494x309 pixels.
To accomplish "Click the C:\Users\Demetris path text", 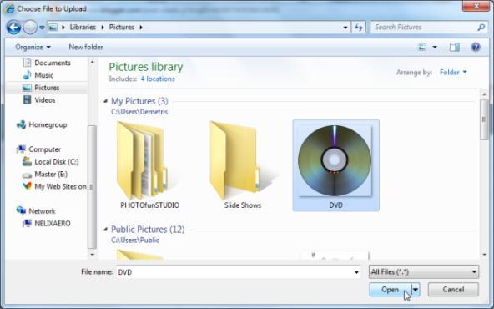I will (x=139, y=112).
